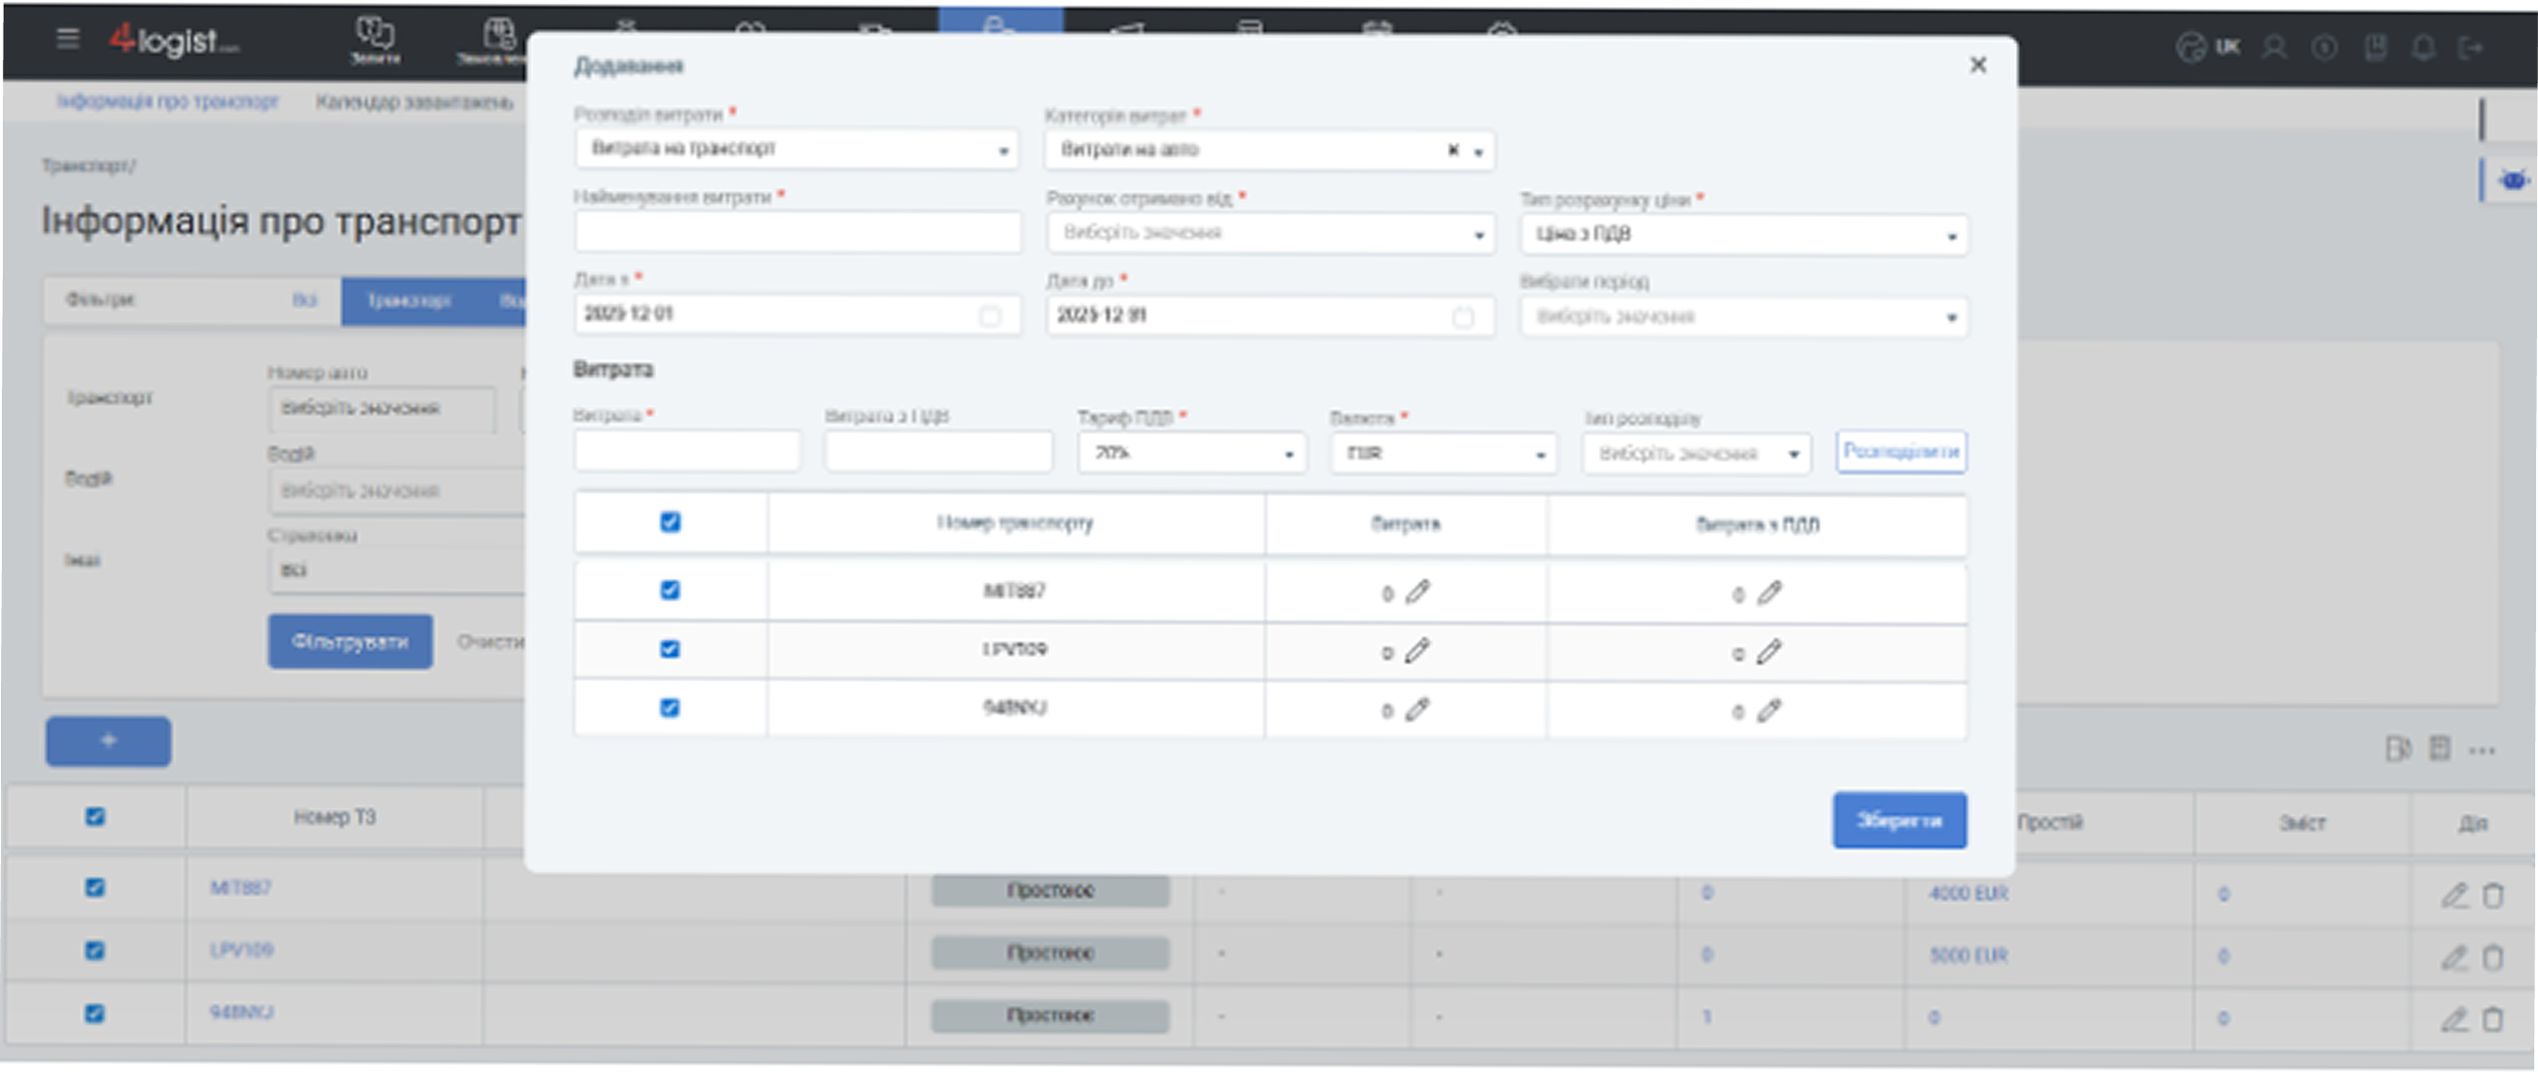Switch to Календар завантажень tab

click(x=413, y=103)
